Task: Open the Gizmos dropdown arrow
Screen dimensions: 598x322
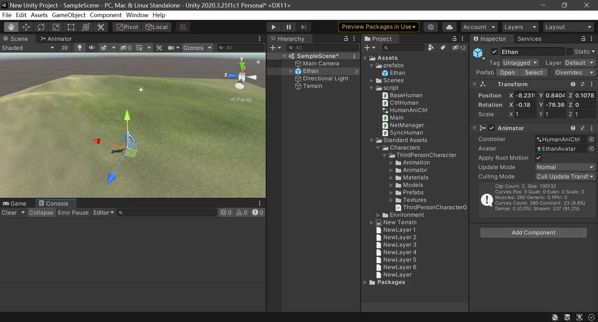Action: 210,48
